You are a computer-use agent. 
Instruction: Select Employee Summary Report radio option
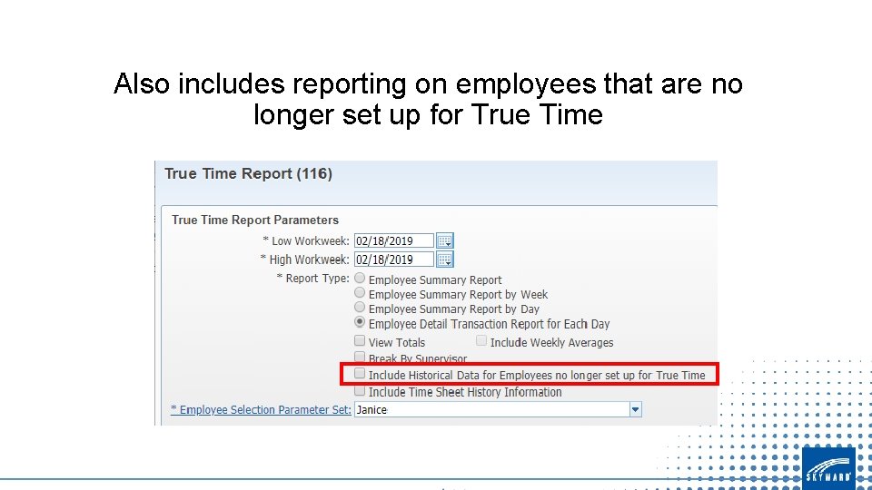click(360, 278)
